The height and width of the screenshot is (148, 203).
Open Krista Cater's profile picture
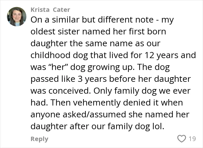coord(17,16)
